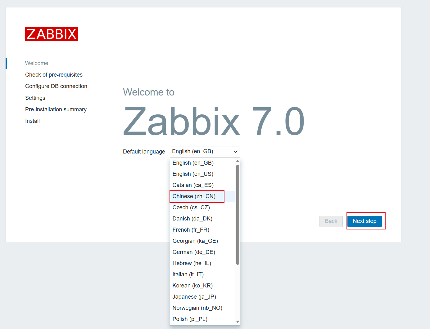Select Japanese (ja_JP) language option
The height and width of the screenshot is (329, 430).
(202, 297)
